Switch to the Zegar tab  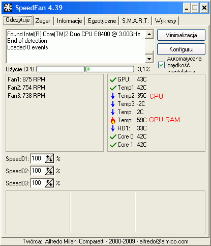[x=43, y=21]
